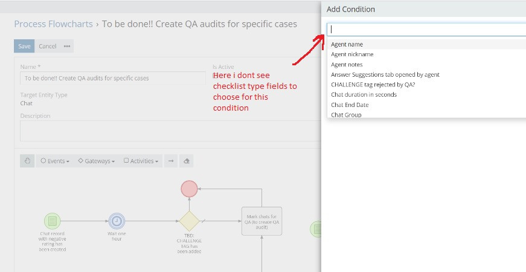Screen dimensions: 526x272
Task: Expand the Events dropdown
Action: click(54, 161)
